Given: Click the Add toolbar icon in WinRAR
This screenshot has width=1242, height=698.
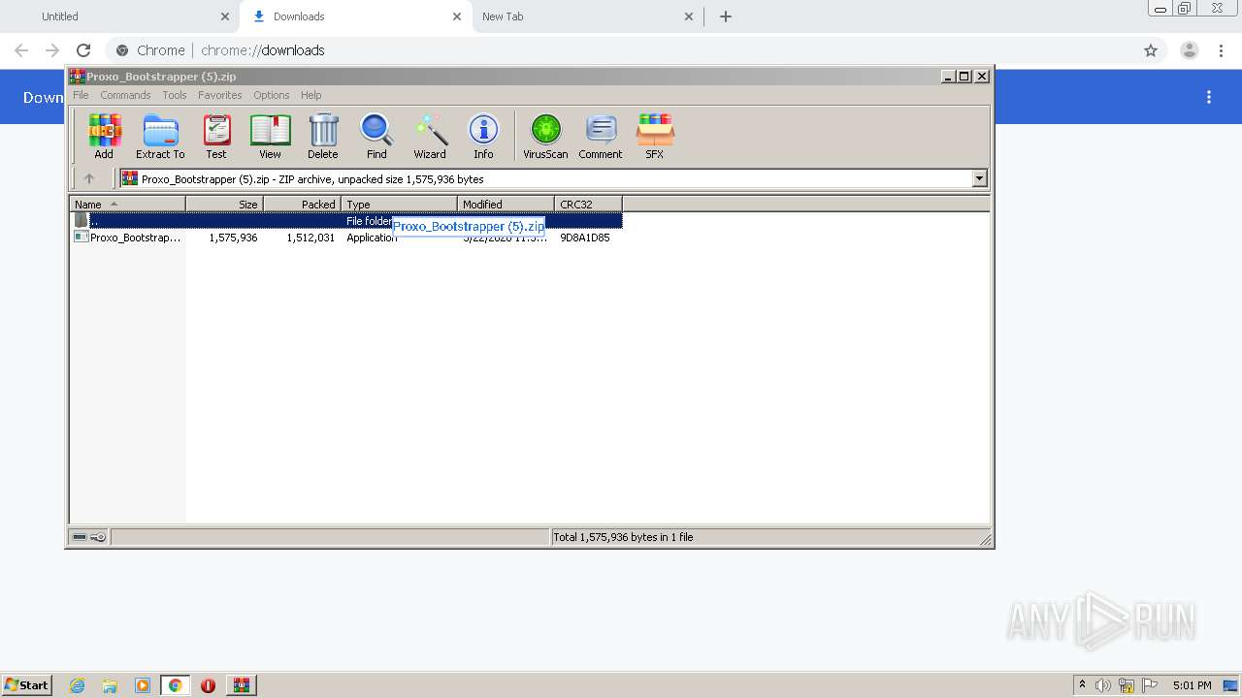Looking at the screenshot, I should click(104, 136).
